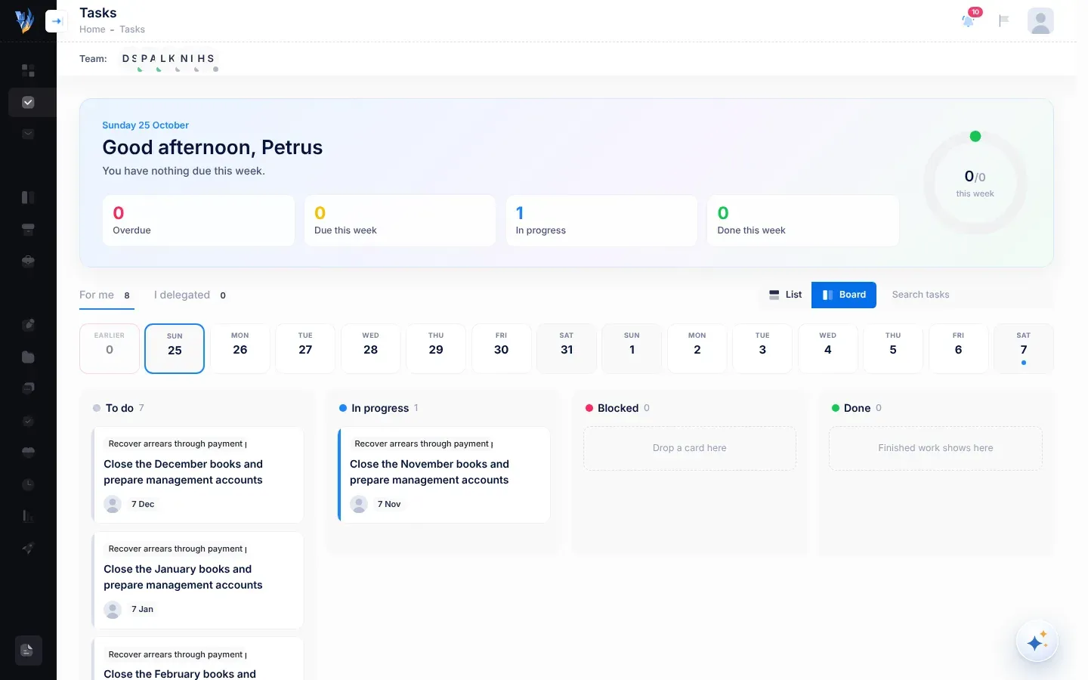Click the Home breadcrumb link
This screenshot has height=680, width=1088.
click(92, 29)
